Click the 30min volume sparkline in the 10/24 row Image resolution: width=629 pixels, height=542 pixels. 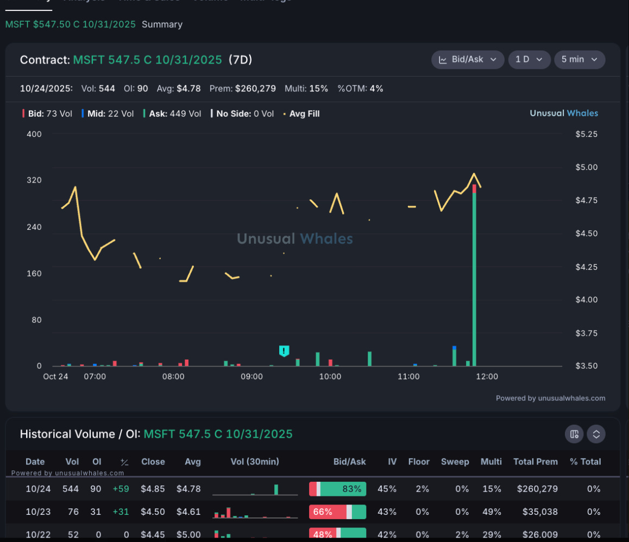[255, 489]
